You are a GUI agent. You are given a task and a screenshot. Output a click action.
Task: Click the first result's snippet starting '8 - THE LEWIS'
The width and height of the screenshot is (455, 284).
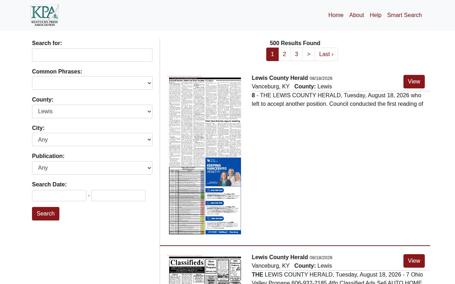(337, 100)
